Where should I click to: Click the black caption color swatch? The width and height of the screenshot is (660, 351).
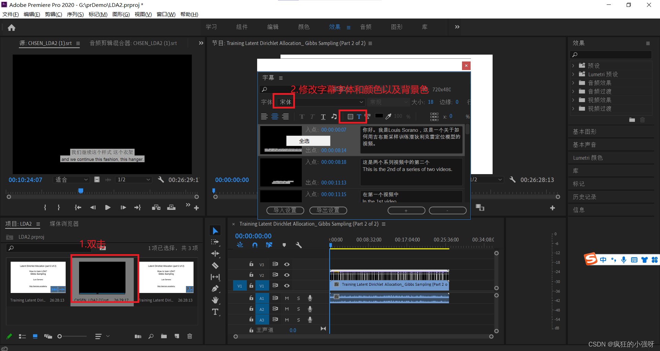point(379,116)
